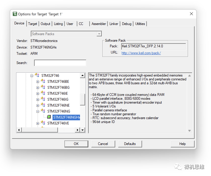The image size is (211, 176).
Task: Switch to the CC tab
Action: (x=81, y=24)
